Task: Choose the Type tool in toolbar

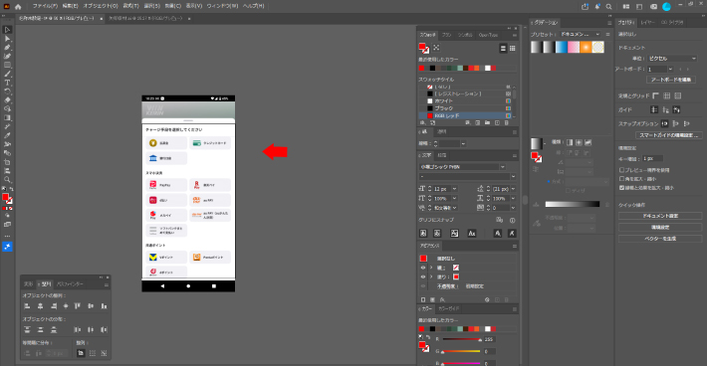Action: tap(7, 83)
